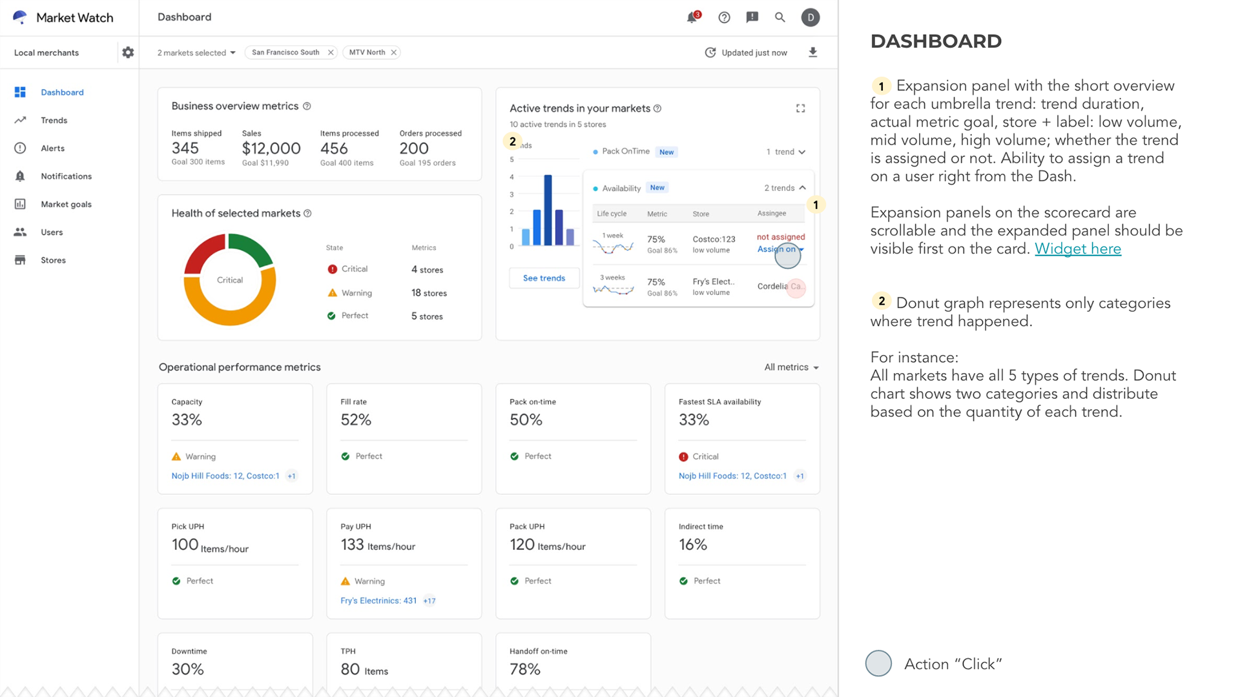
Task: Open Trends in the sidebar
Action: [x=54, y=120]
